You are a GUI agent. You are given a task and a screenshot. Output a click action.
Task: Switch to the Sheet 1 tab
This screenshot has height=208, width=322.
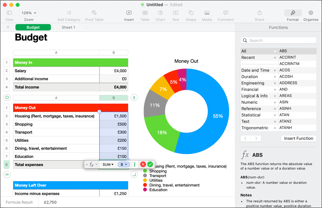click(x=68, y=28)
